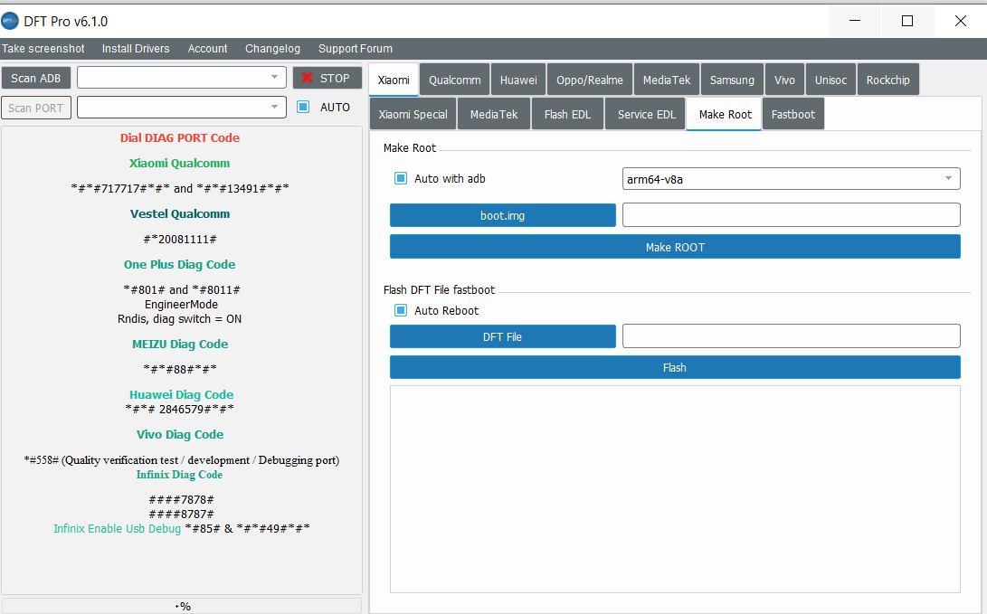Click the red X STOP button
This screenshot has width=987, height=614.
(327, 78)
